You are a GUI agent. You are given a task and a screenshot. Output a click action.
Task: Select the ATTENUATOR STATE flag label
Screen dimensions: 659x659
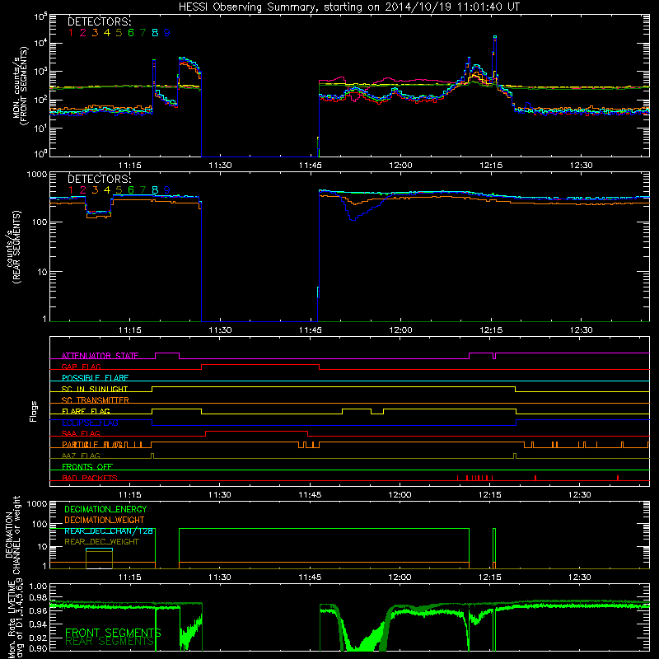point(100,356)
